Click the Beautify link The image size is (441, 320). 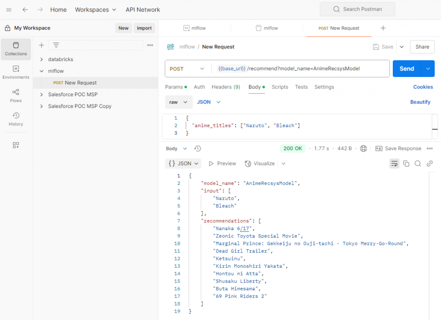point(420,102)
